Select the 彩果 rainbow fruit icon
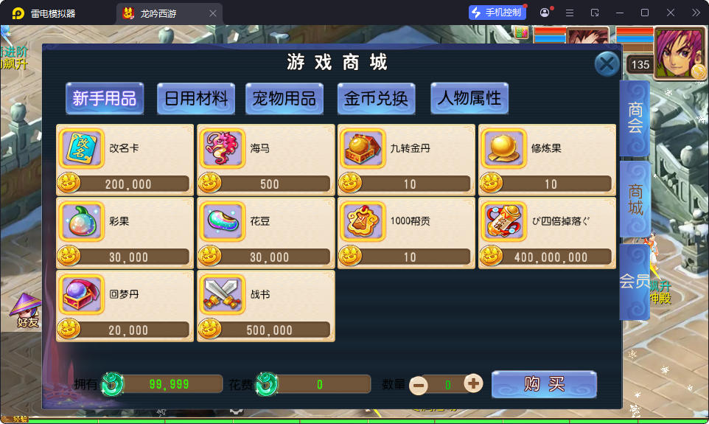This screenshot has width=709, height=424. [82, 221]
